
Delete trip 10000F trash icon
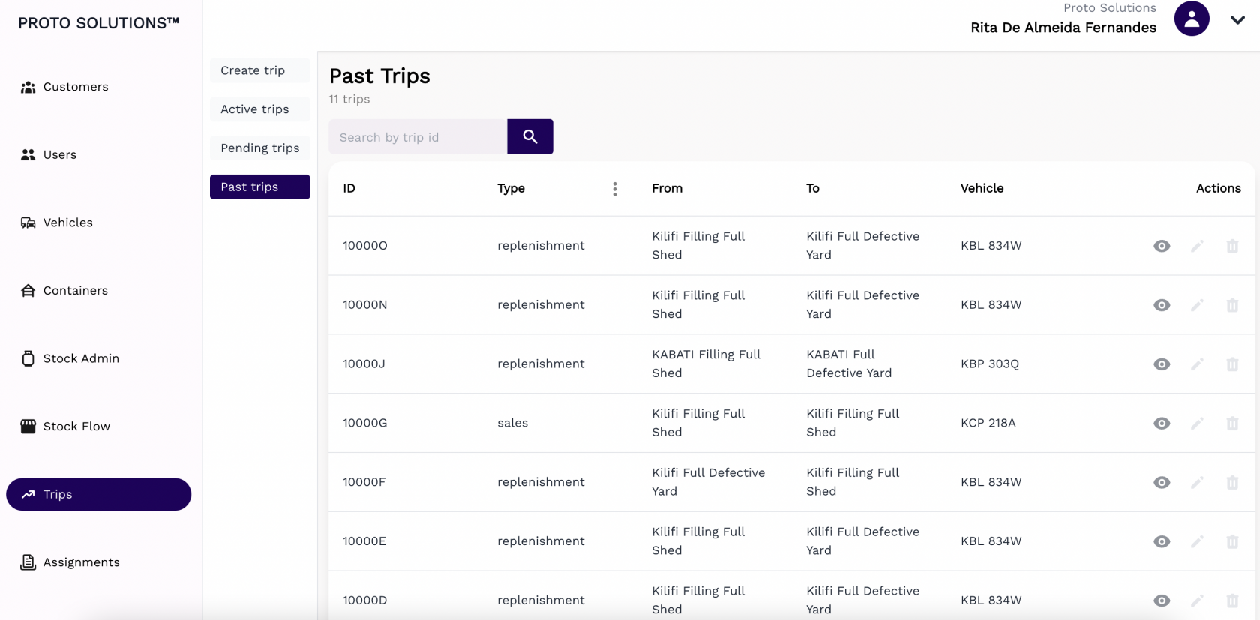coord(1232,483)
